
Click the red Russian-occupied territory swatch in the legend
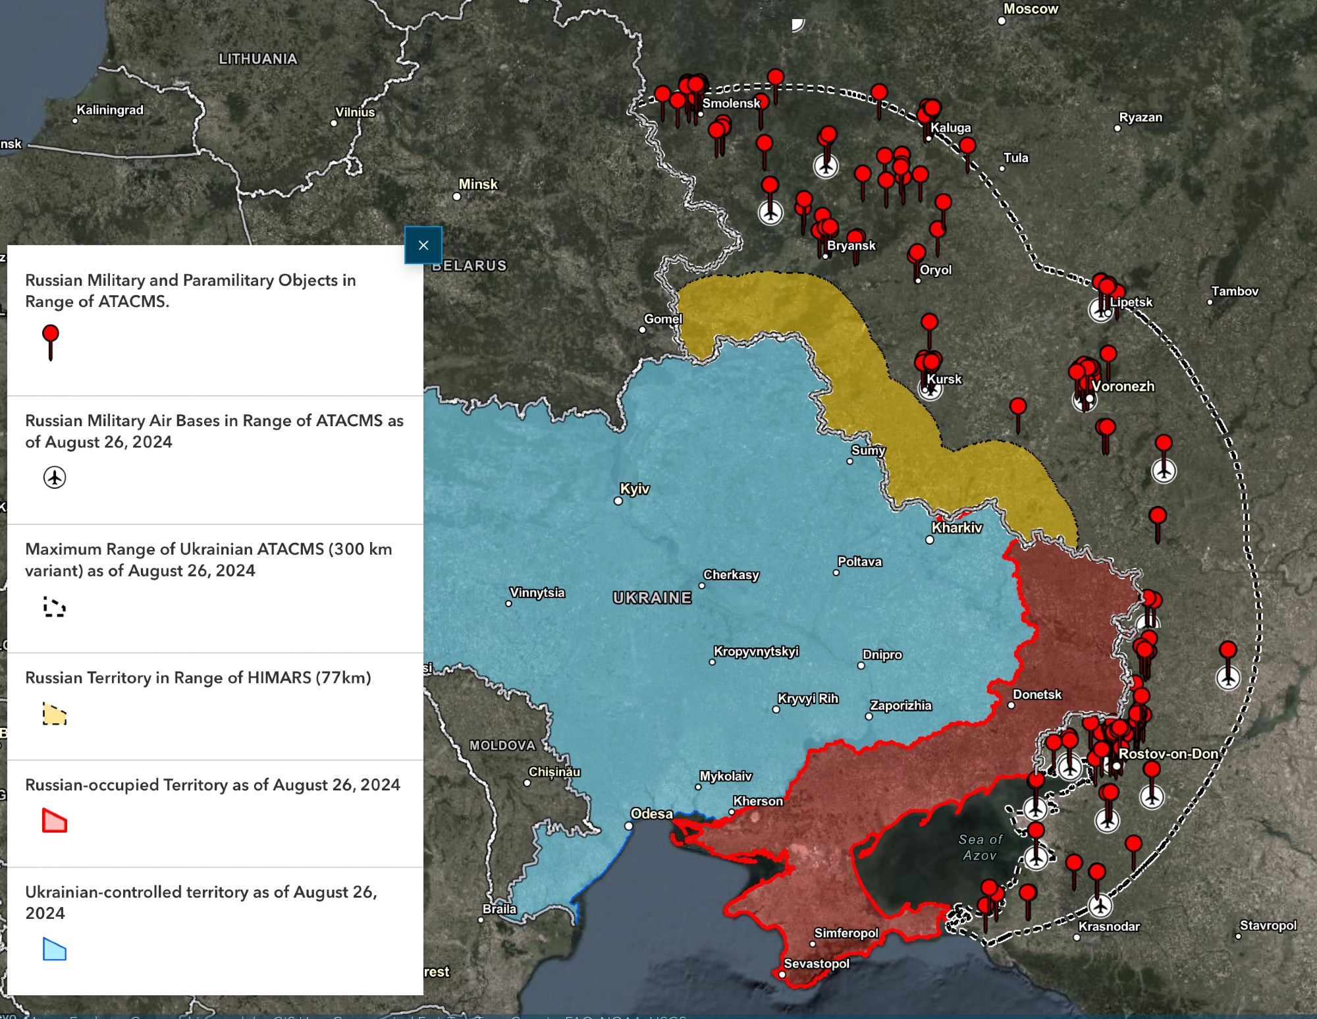point(55,821)
